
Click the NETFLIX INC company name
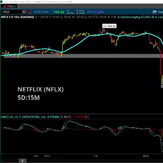(x=42, y=12)
